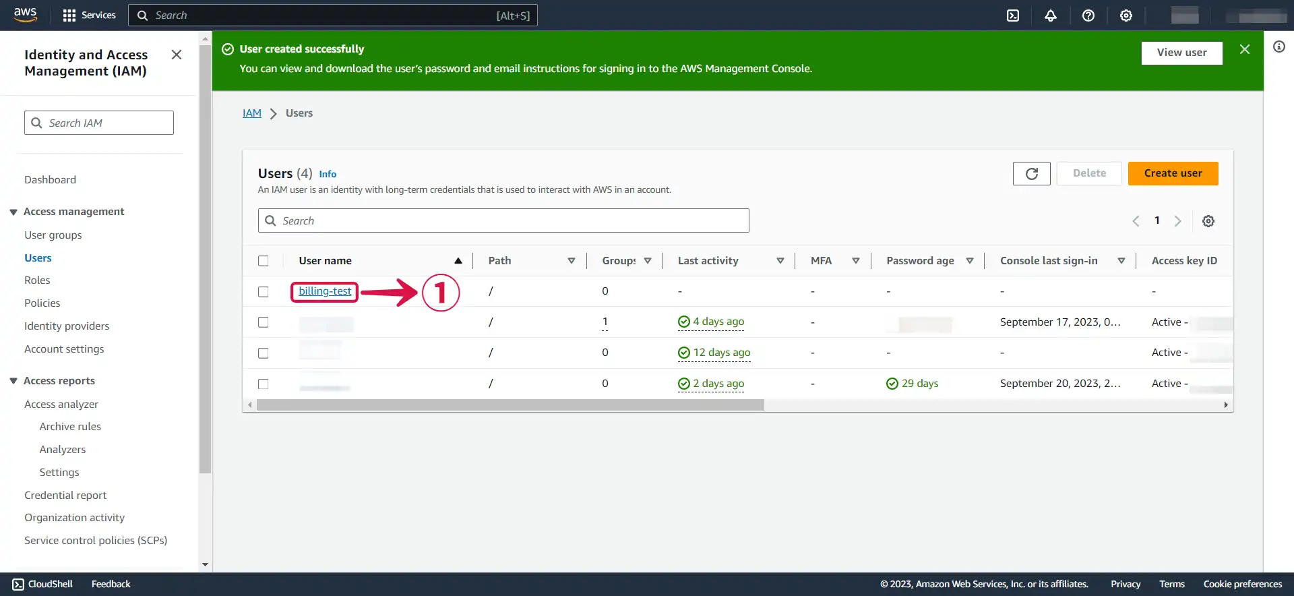Toggle the select all users checkbox

tap(264, 261)
